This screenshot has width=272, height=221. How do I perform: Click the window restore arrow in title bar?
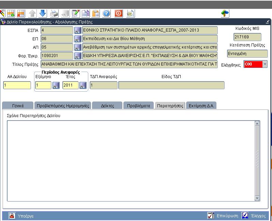tap(268, 22)
